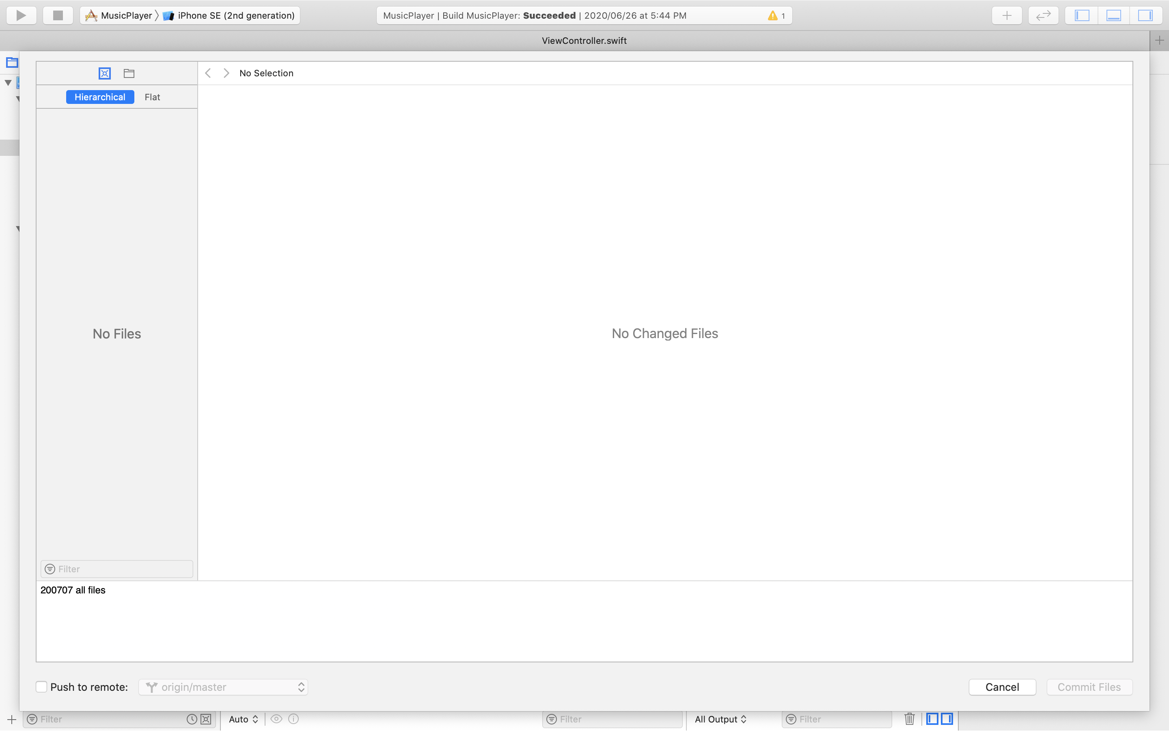Viewport: 1169px width, 733px height.
Task: Click the Stop button in toolbar
Action: tap(58, 15)
